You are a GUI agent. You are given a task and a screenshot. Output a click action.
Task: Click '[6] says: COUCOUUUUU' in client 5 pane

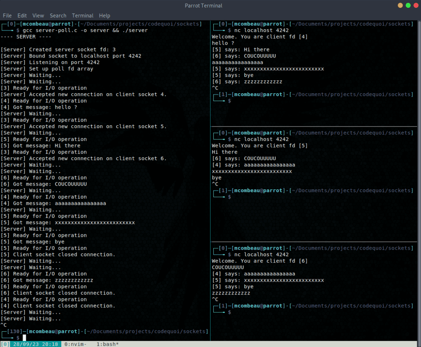tap(244, 159)
